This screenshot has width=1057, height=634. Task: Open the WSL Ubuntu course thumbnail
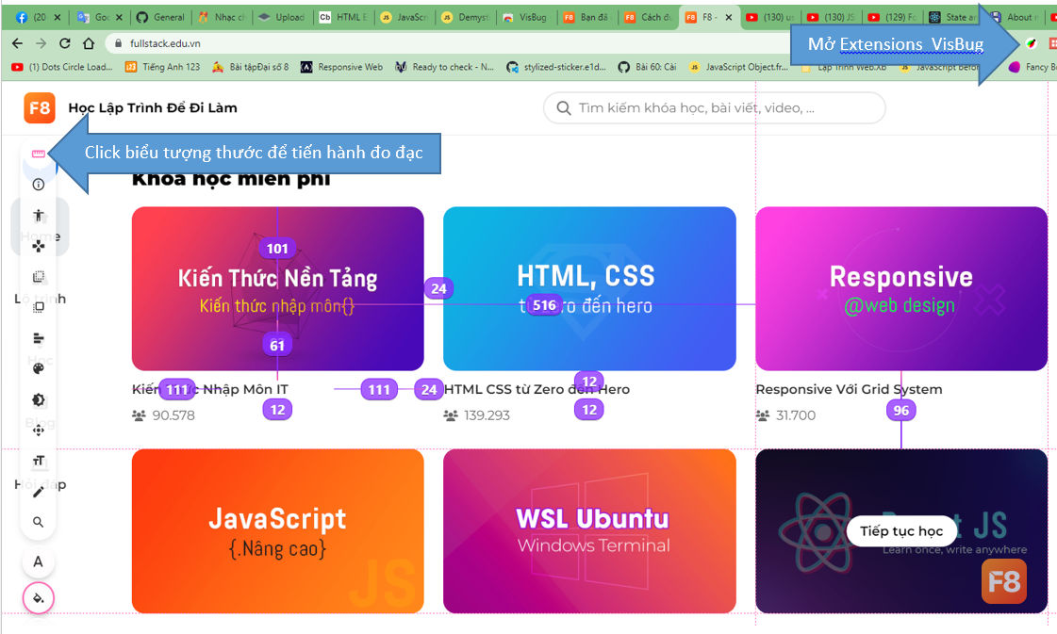click(590, 531)
